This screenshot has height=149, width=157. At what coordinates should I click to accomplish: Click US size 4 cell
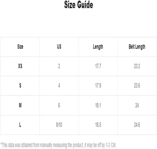click(x=59, y=85)
